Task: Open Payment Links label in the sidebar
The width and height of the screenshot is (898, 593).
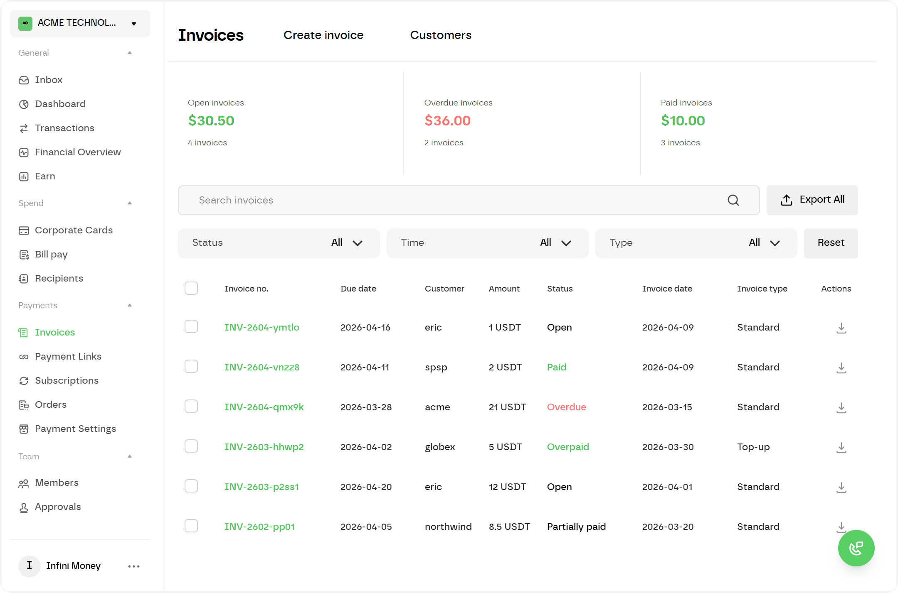Action: pos(68,357)
